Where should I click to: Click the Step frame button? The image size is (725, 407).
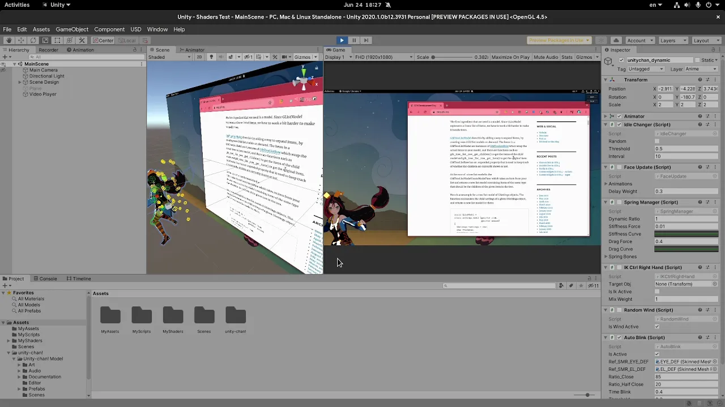pos(366,40)
